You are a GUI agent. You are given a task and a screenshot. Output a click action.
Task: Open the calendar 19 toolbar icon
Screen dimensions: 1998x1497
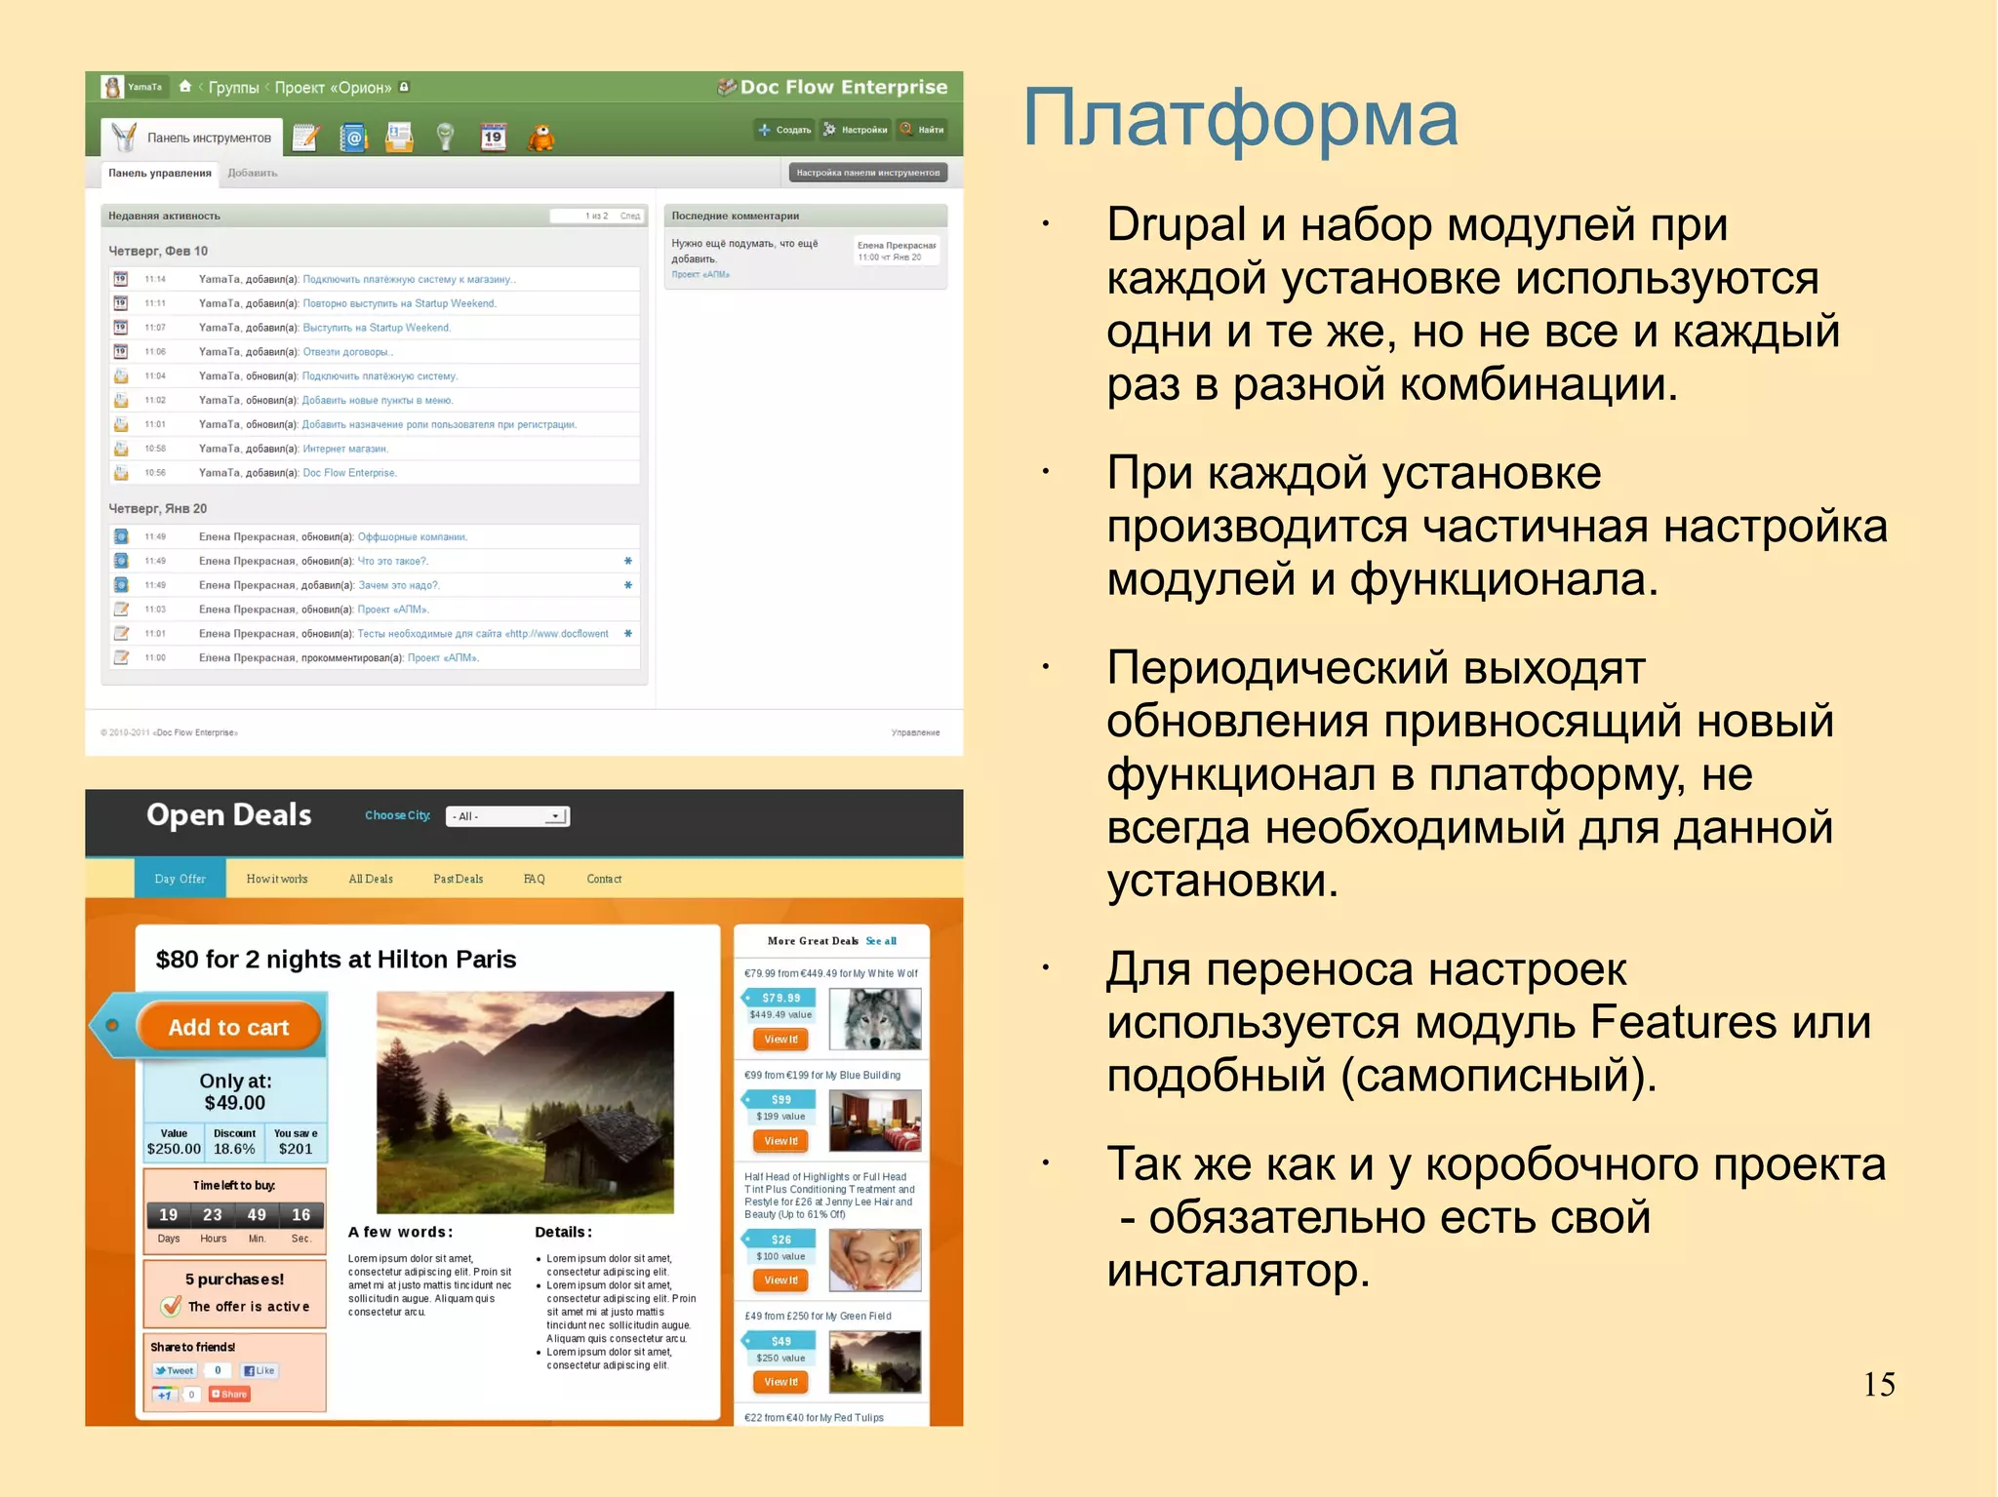coord(493,138)
